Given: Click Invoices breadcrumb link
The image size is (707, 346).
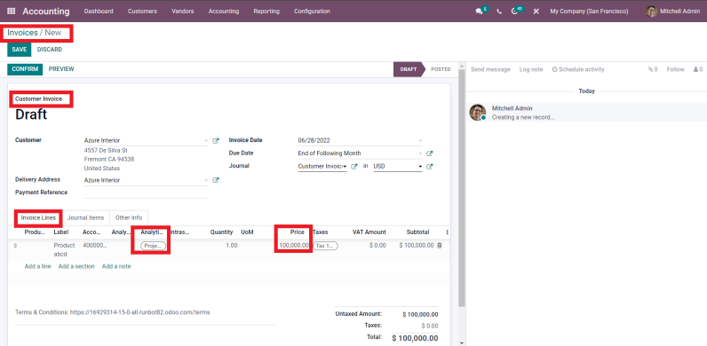Looking at the screenshot, I should (22, 33).
